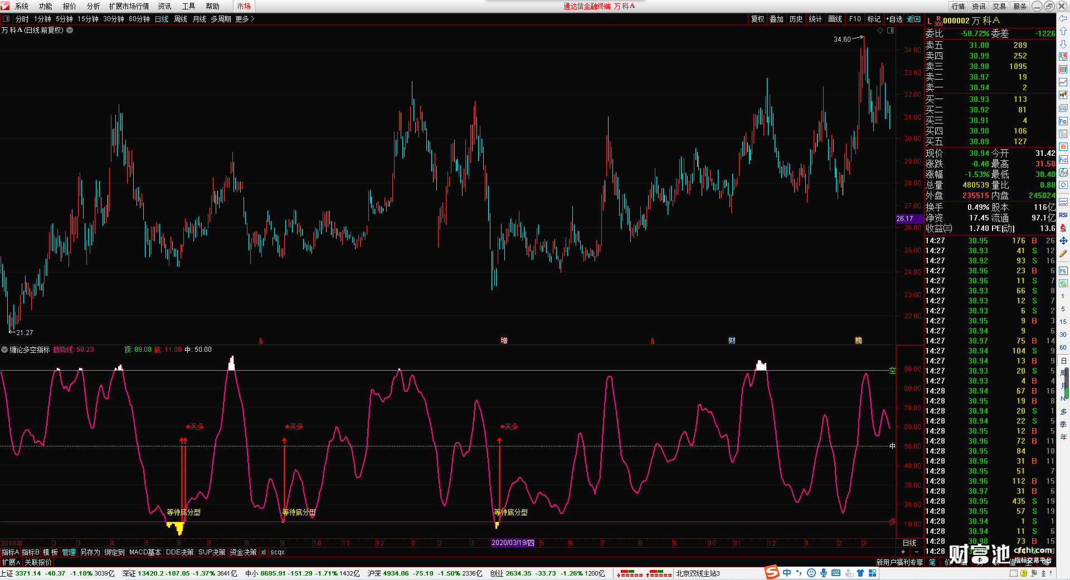The height and width of the screenshot is (580, 1070).
Task: Click the back arrow in the right sidebar
Action: click(x=1063, y=18)
